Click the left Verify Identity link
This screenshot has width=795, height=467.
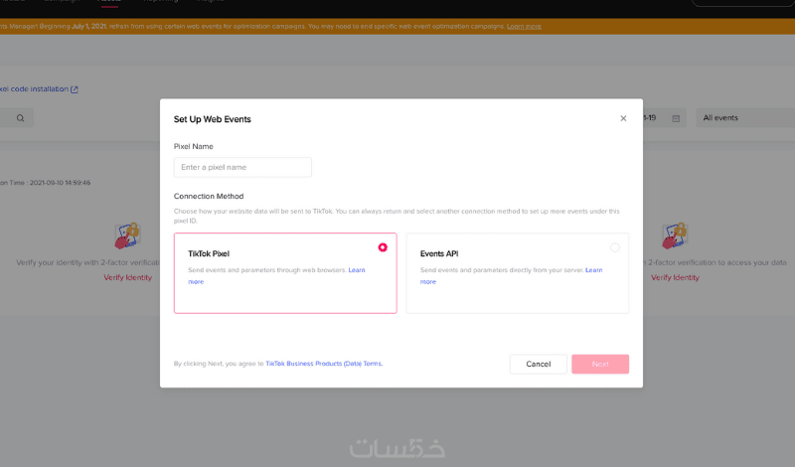click(128, 277)
